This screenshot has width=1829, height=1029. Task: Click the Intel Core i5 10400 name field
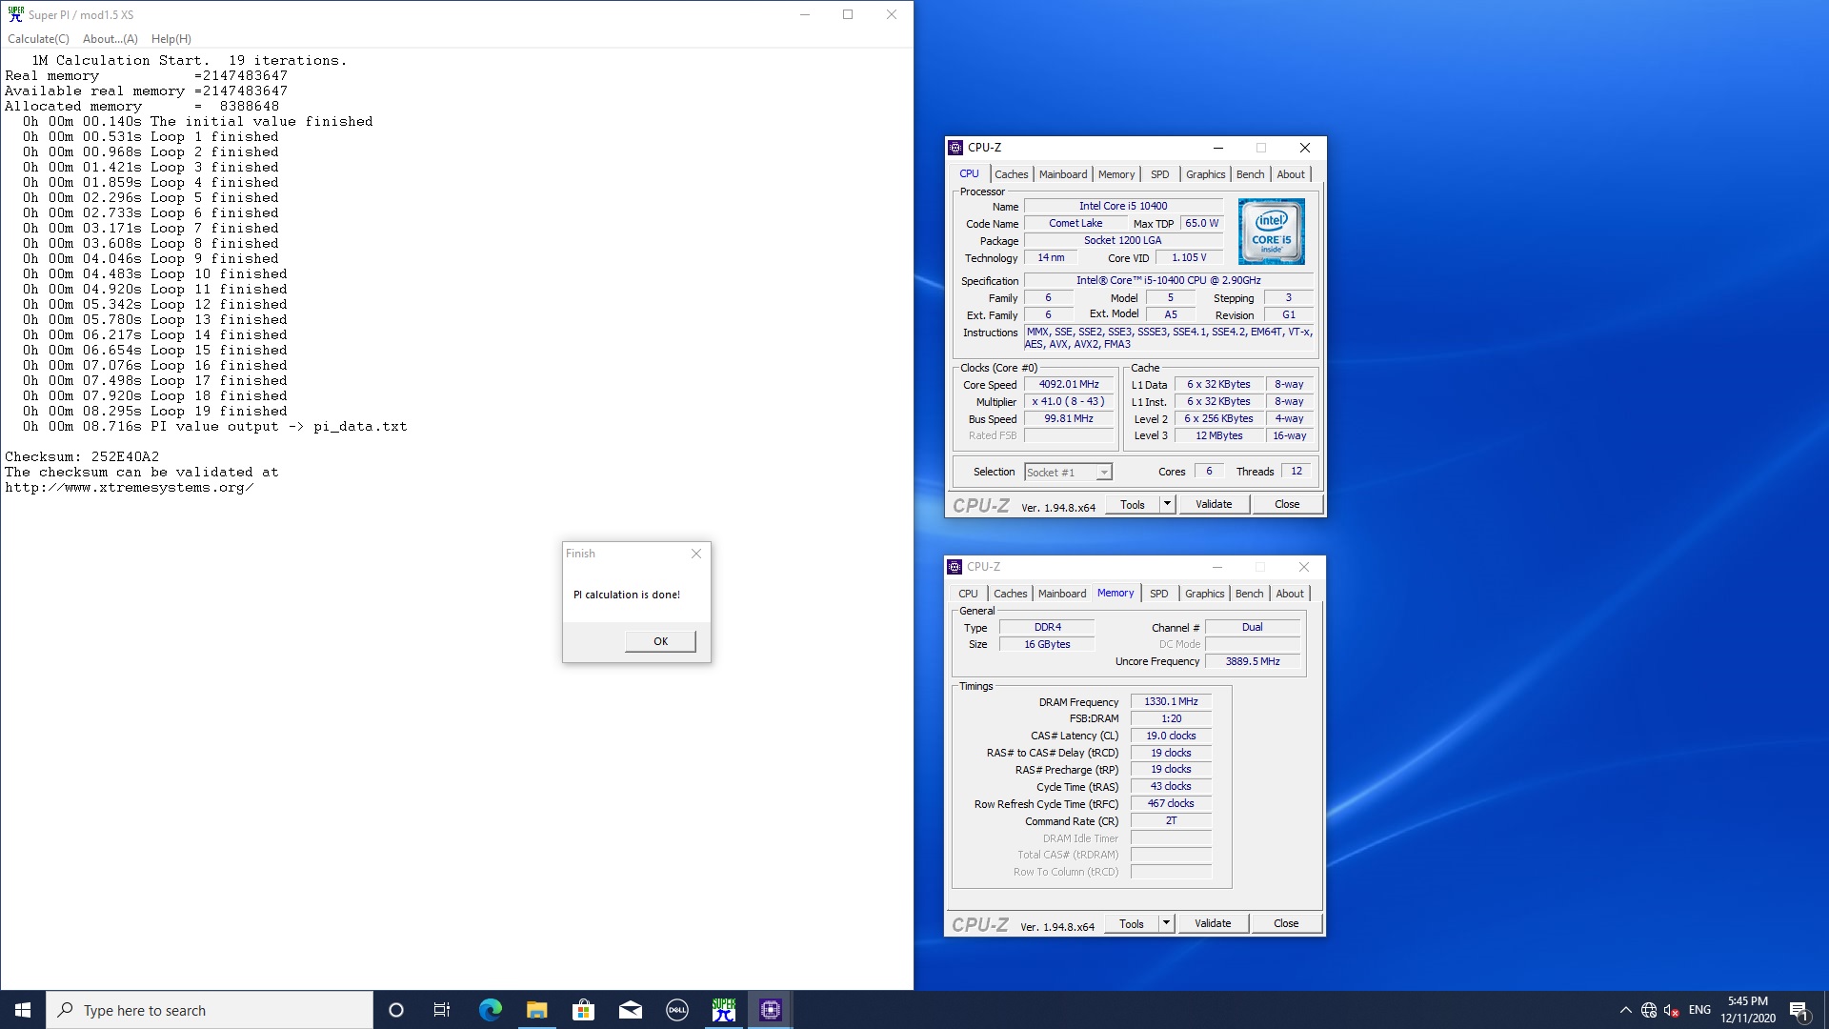[x=1123, y=206]
